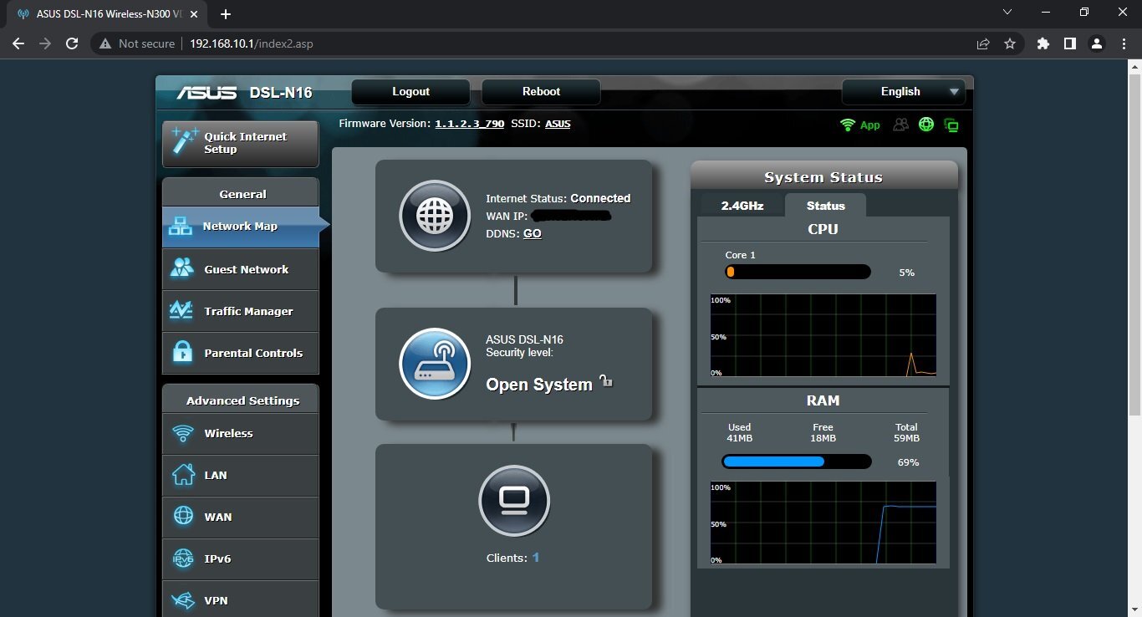Click the Internet globe icon in network map
This screenshot has height=617, width=1142.
point(435,216)
